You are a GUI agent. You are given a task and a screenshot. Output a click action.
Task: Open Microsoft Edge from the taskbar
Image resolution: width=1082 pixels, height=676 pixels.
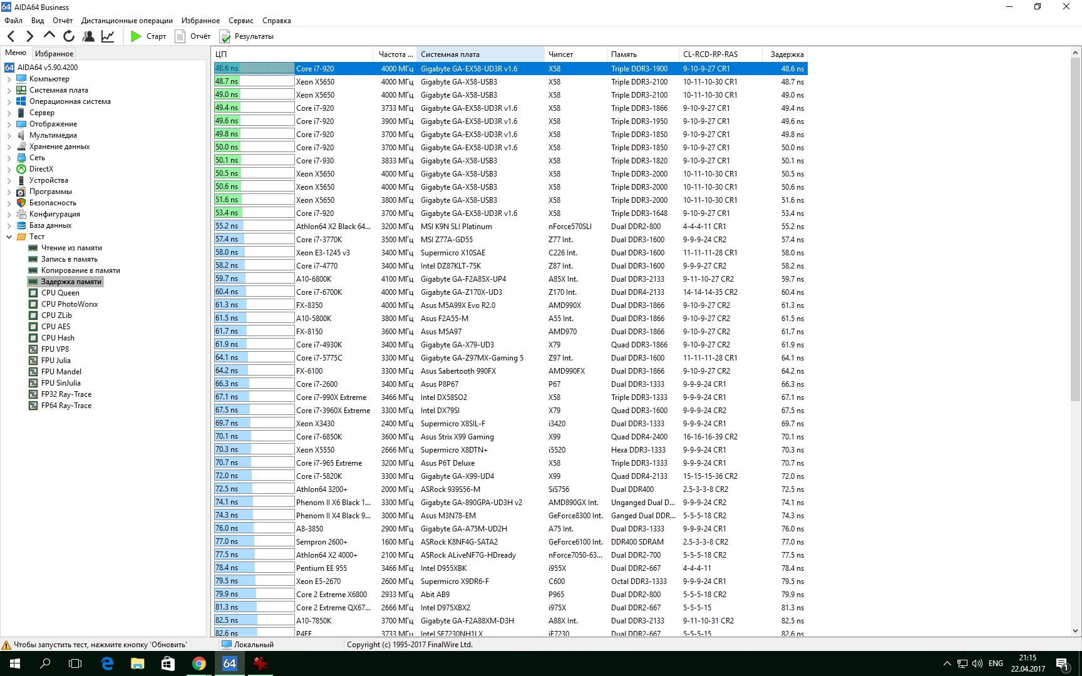click(107, 663)
